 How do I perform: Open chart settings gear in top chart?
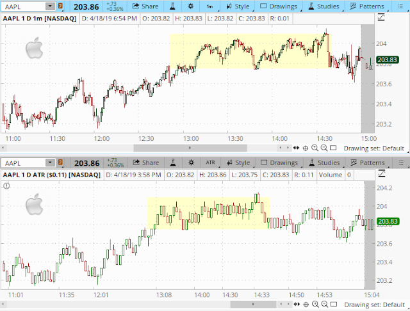pos(191,6)
